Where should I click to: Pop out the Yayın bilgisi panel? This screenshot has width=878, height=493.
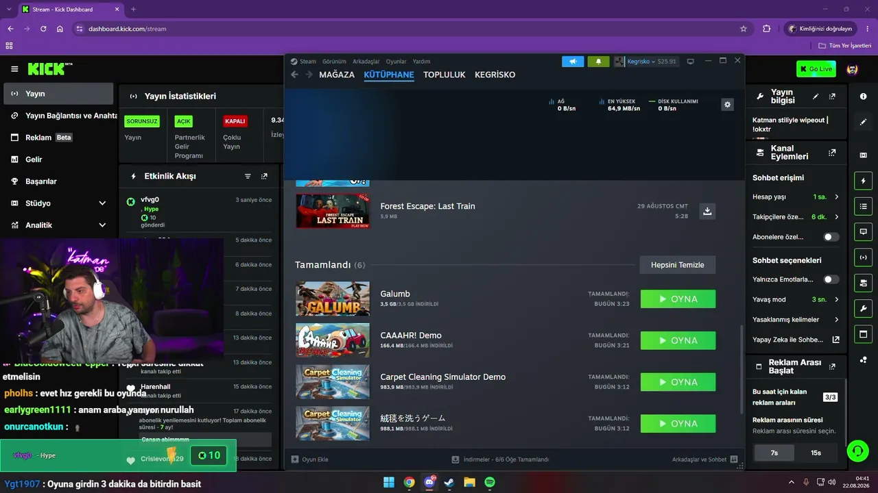pos(832,97)
